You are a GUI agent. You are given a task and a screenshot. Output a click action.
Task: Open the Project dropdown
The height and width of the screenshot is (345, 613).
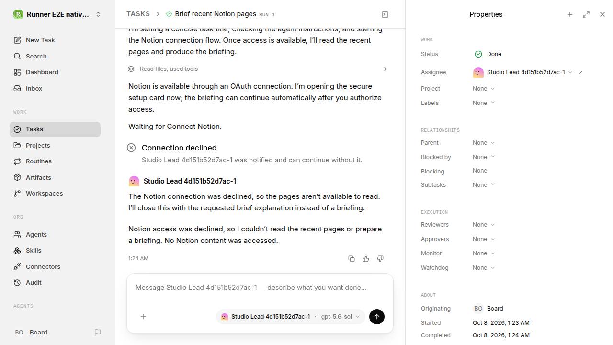[484, 89]
